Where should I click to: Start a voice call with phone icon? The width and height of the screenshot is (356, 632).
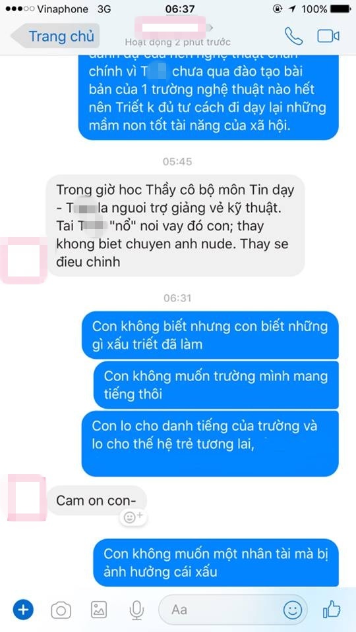(293, 36)
